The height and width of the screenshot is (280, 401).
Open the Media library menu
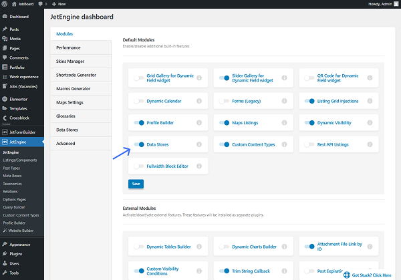click(22, 39)
